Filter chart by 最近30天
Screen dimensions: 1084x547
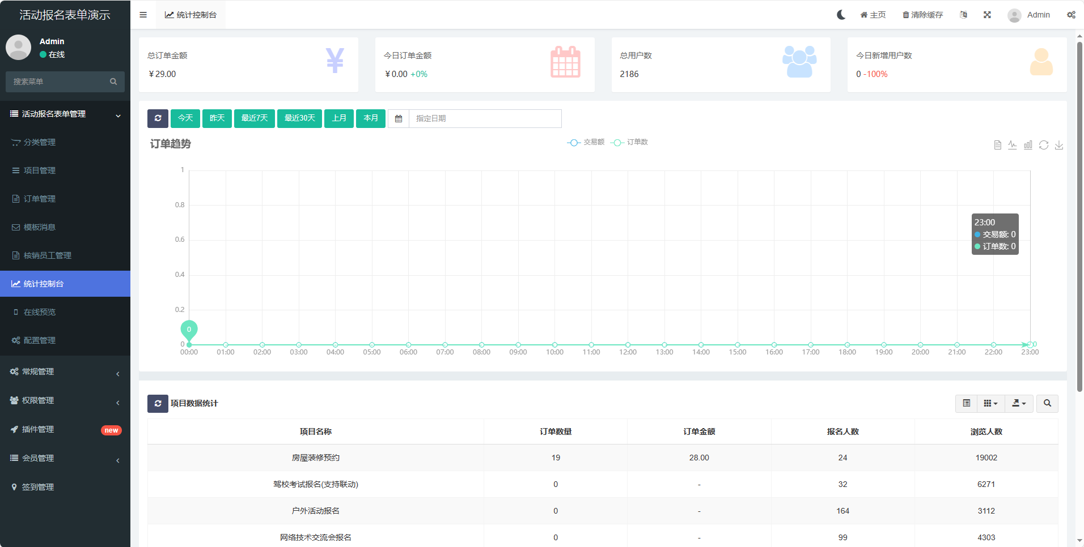click(300, 118)
